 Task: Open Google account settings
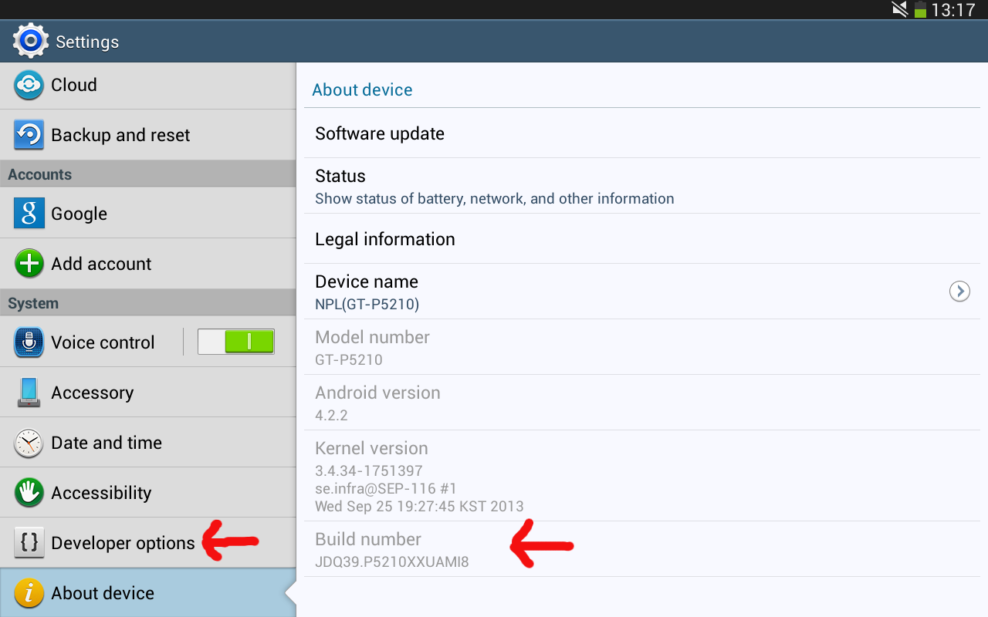[148, 214]
